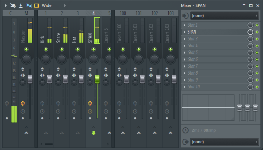This screenshot has height=150, width=263.
Task: Disable the SPAN effect slot green light
Action: (x=256, y=32)
